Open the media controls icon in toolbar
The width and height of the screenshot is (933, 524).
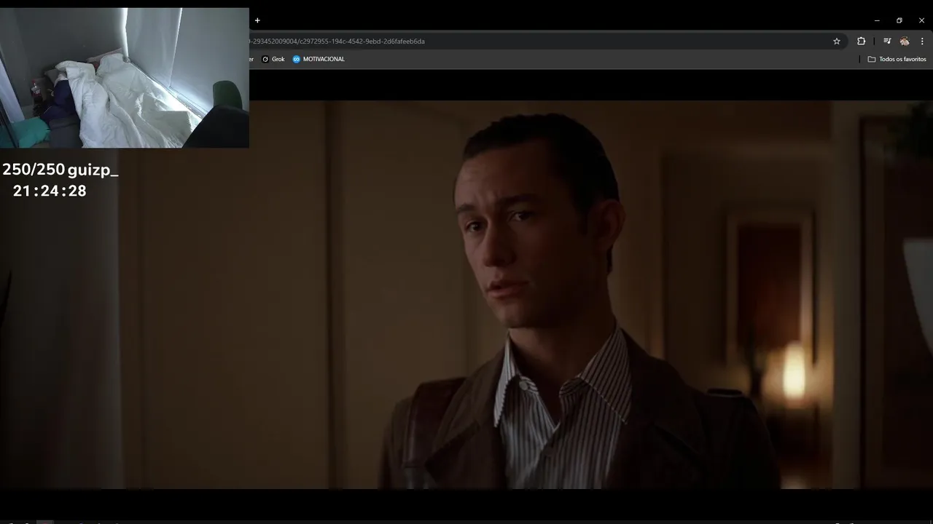(887, 41)
